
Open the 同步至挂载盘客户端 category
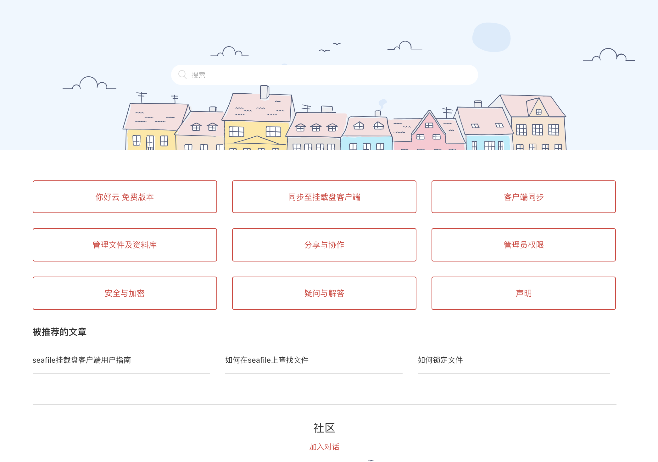[x=324, y=197]
